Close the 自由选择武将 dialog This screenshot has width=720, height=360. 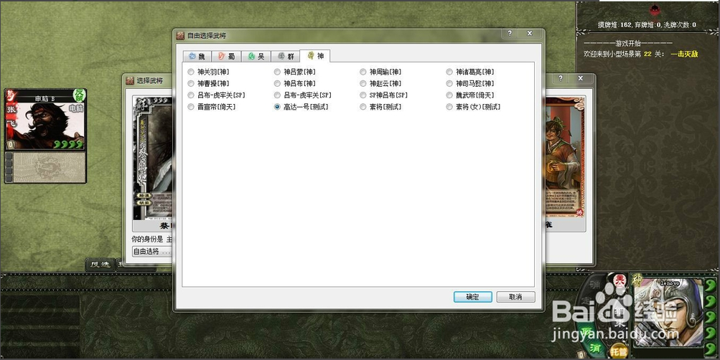(x=530, y=34)
